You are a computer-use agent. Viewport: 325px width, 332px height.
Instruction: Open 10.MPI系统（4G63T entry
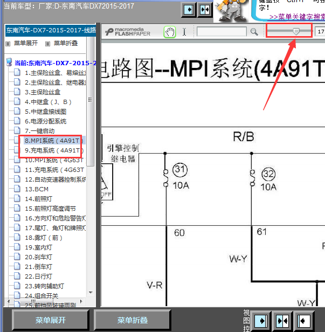(x=54, y=160)
